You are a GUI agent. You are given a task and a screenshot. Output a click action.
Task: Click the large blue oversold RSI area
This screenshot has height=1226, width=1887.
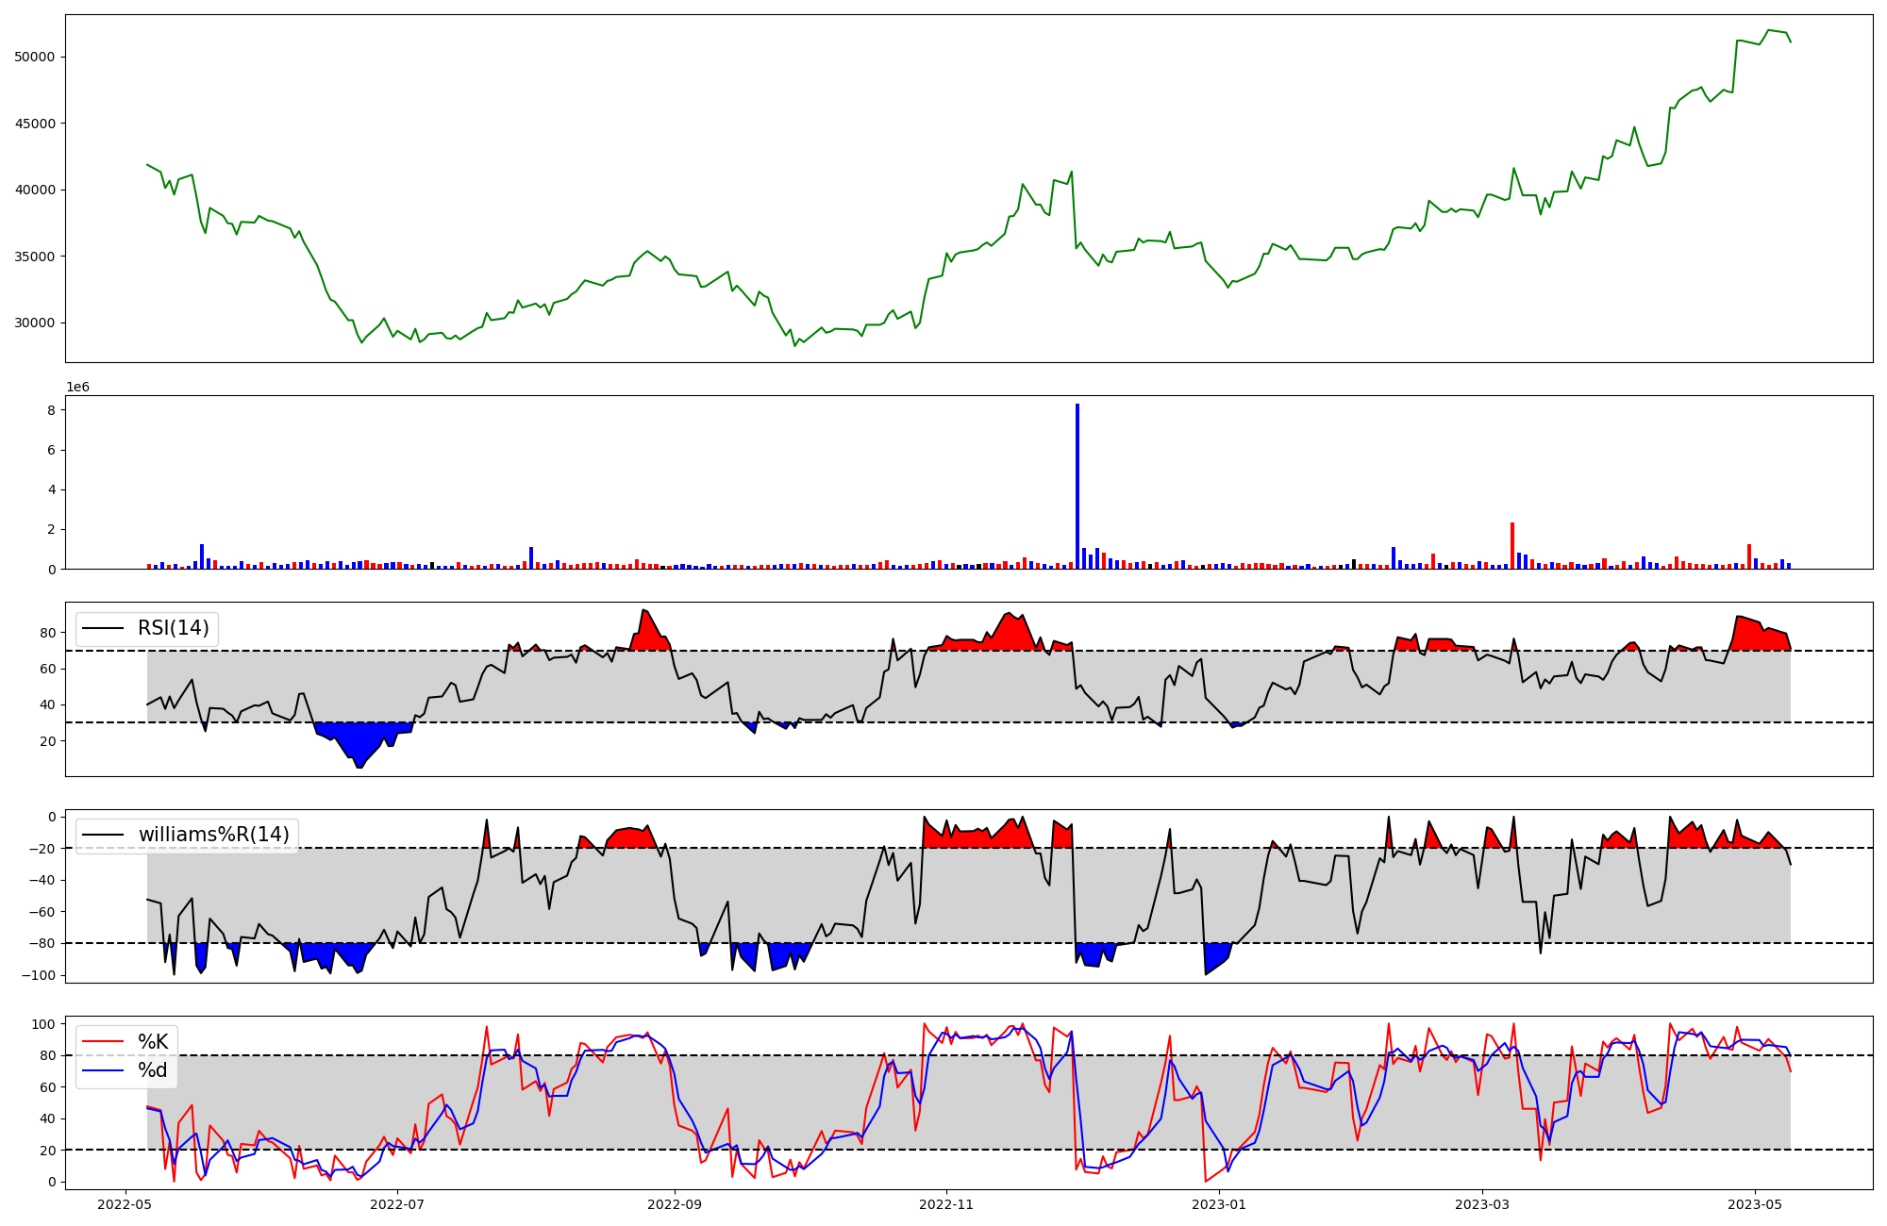361,739
